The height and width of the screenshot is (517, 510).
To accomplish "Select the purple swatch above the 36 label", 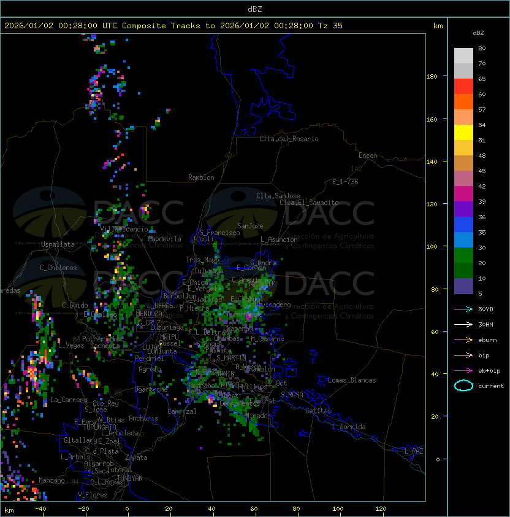I will click(x=463, y=209).
